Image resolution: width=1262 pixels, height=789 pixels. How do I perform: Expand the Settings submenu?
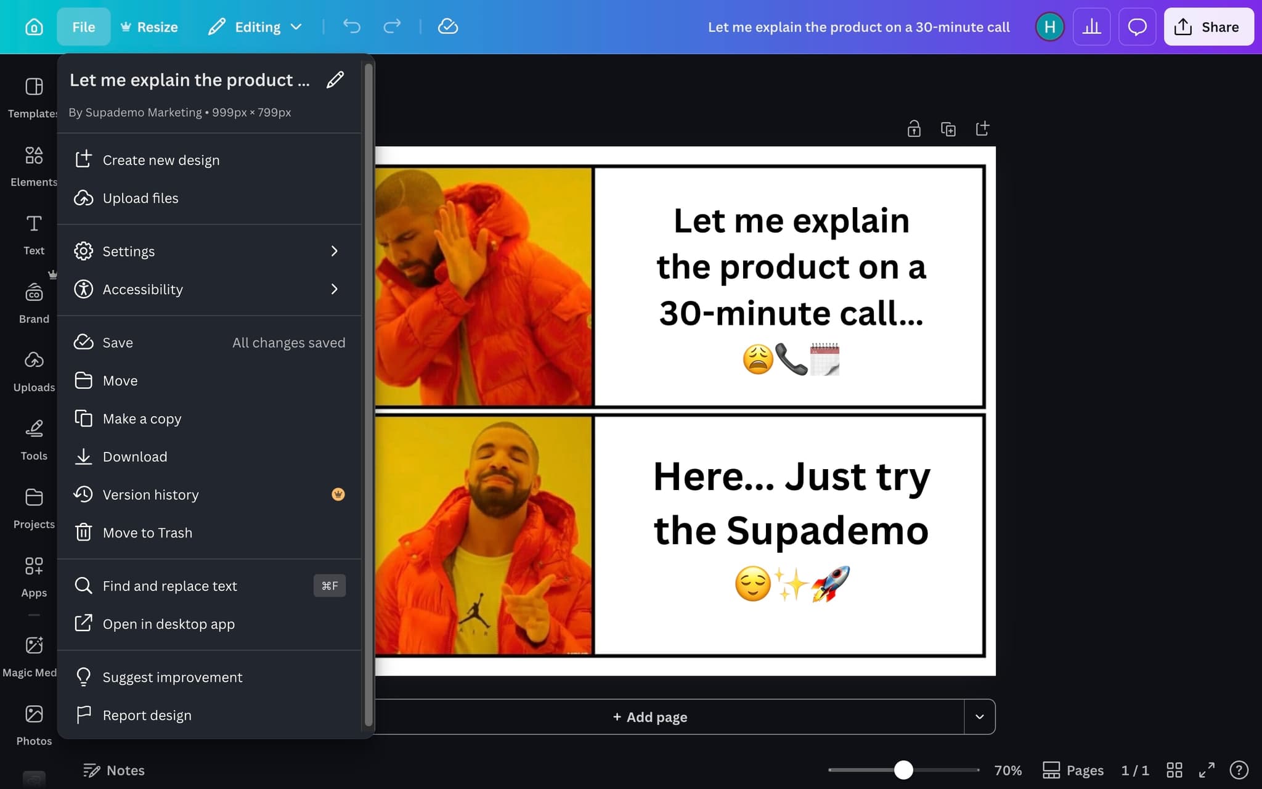point(210,251)
